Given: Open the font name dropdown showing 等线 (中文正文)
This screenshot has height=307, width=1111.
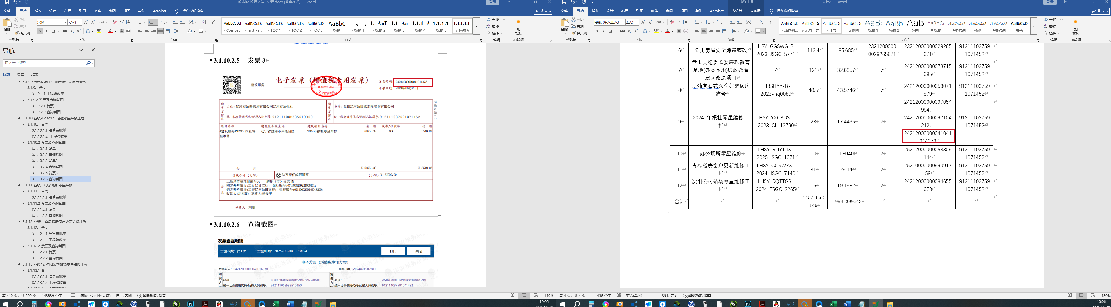Looking at the screenshot, I should tap(622, 22).
